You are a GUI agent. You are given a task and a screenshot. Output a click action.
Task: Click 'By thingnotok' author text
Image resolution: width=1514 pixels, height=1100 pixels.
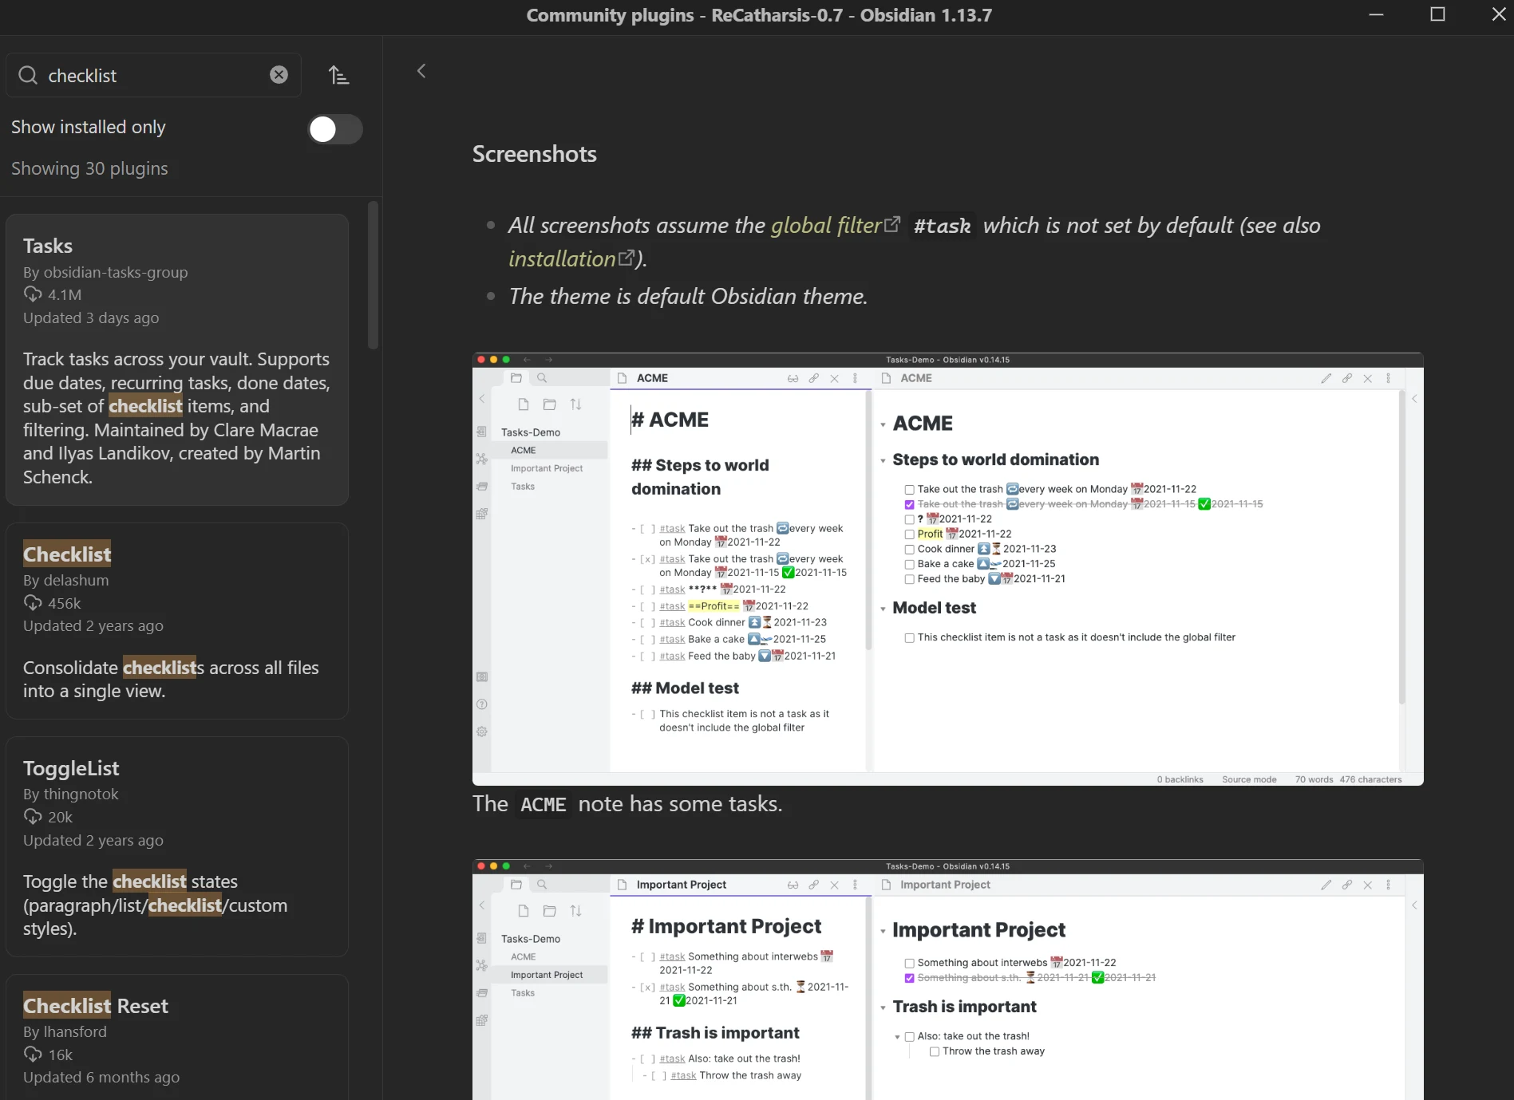(x=70, y=794)
